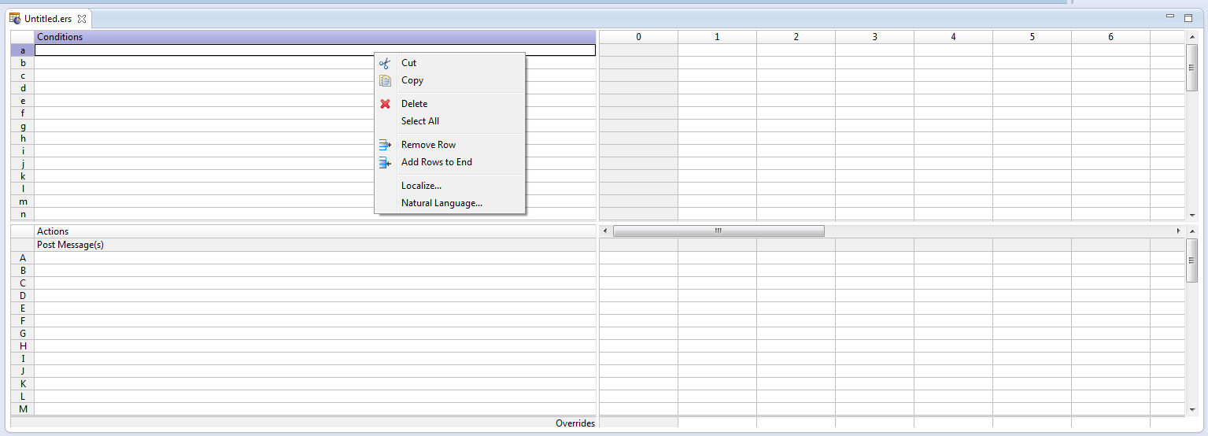
Task: Click the red X Delete icon
Action: pos(385,104)
